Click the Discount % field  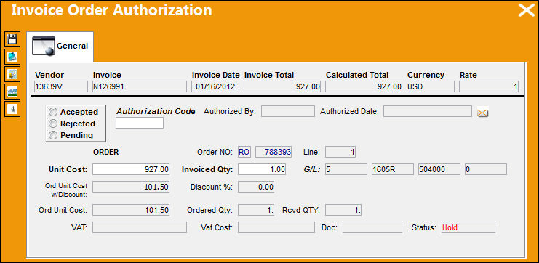256,187
